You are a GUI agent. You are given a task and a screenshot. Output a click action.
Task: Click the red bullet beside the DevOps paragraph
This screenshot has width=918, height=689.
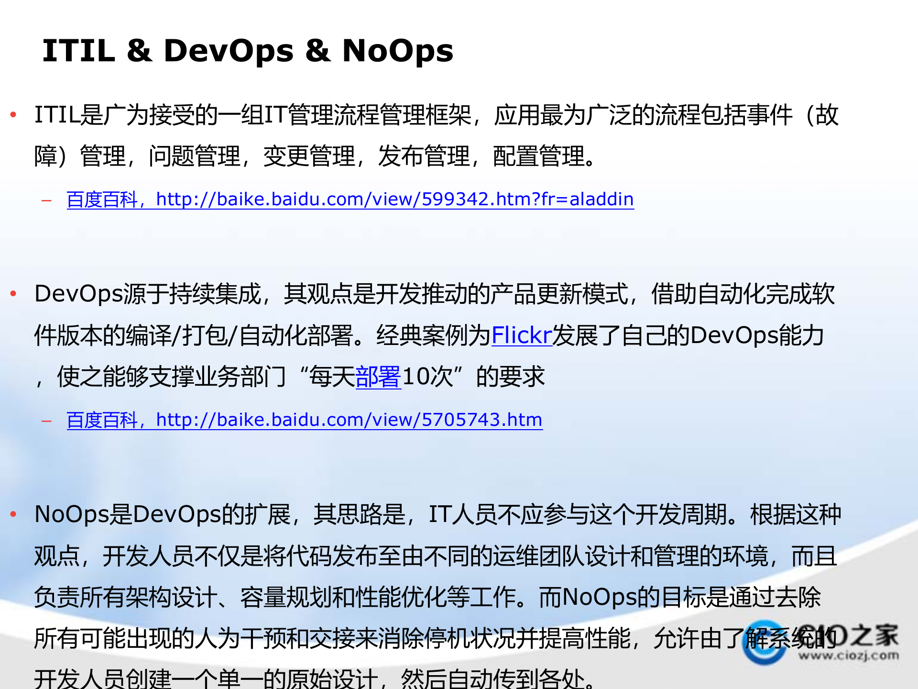pos(13,294)
